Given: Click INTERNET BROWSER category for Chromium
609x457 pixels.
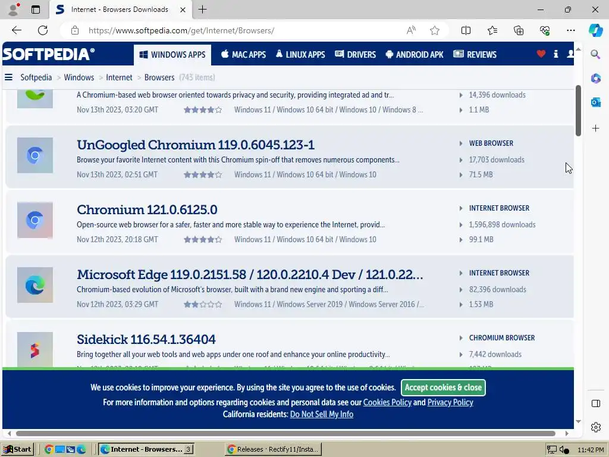Looking at the screenshot, I should point(499,208).
